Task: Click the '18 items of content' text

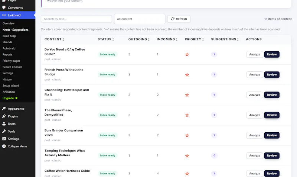Action: (x=278, y=19)
